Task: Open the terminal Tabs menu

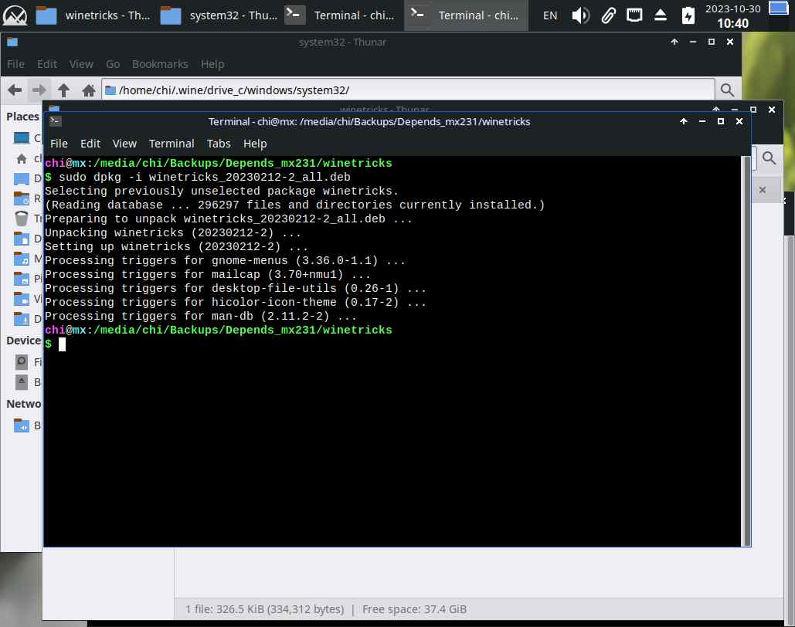Action: (219, 144)
